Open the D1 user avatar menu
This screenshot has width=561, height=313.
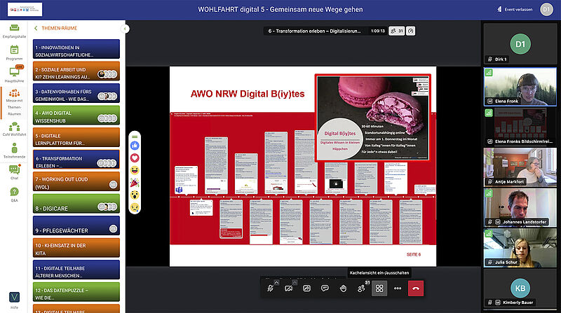click(546, 9)
